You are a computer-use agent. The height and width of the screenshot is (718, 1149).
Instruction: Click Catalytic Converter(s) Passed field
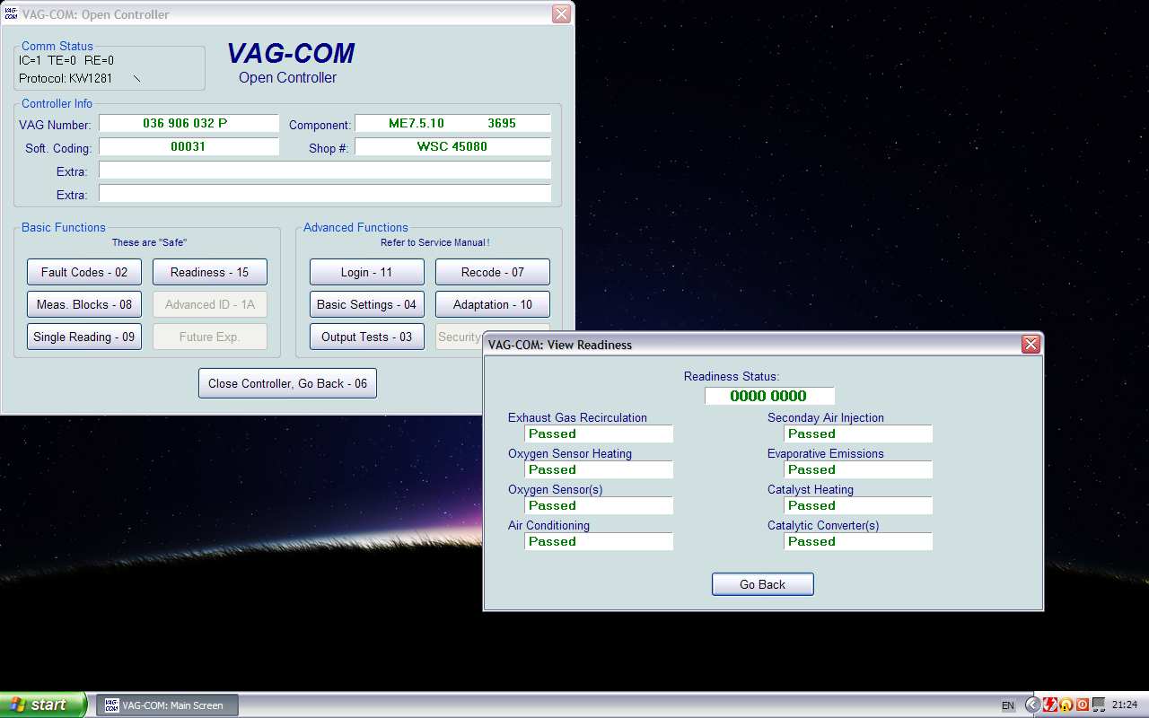858,542
